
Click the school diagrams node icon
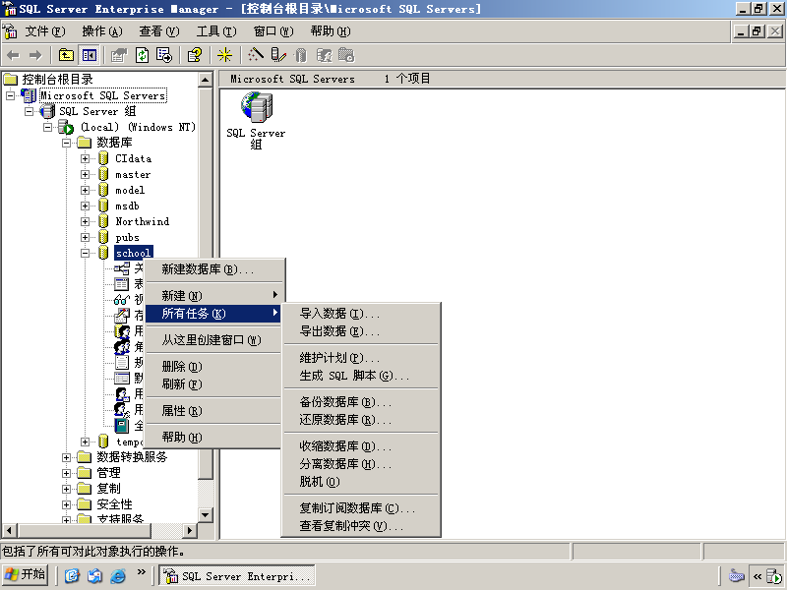pyautogui.click(x=121, y=268)
